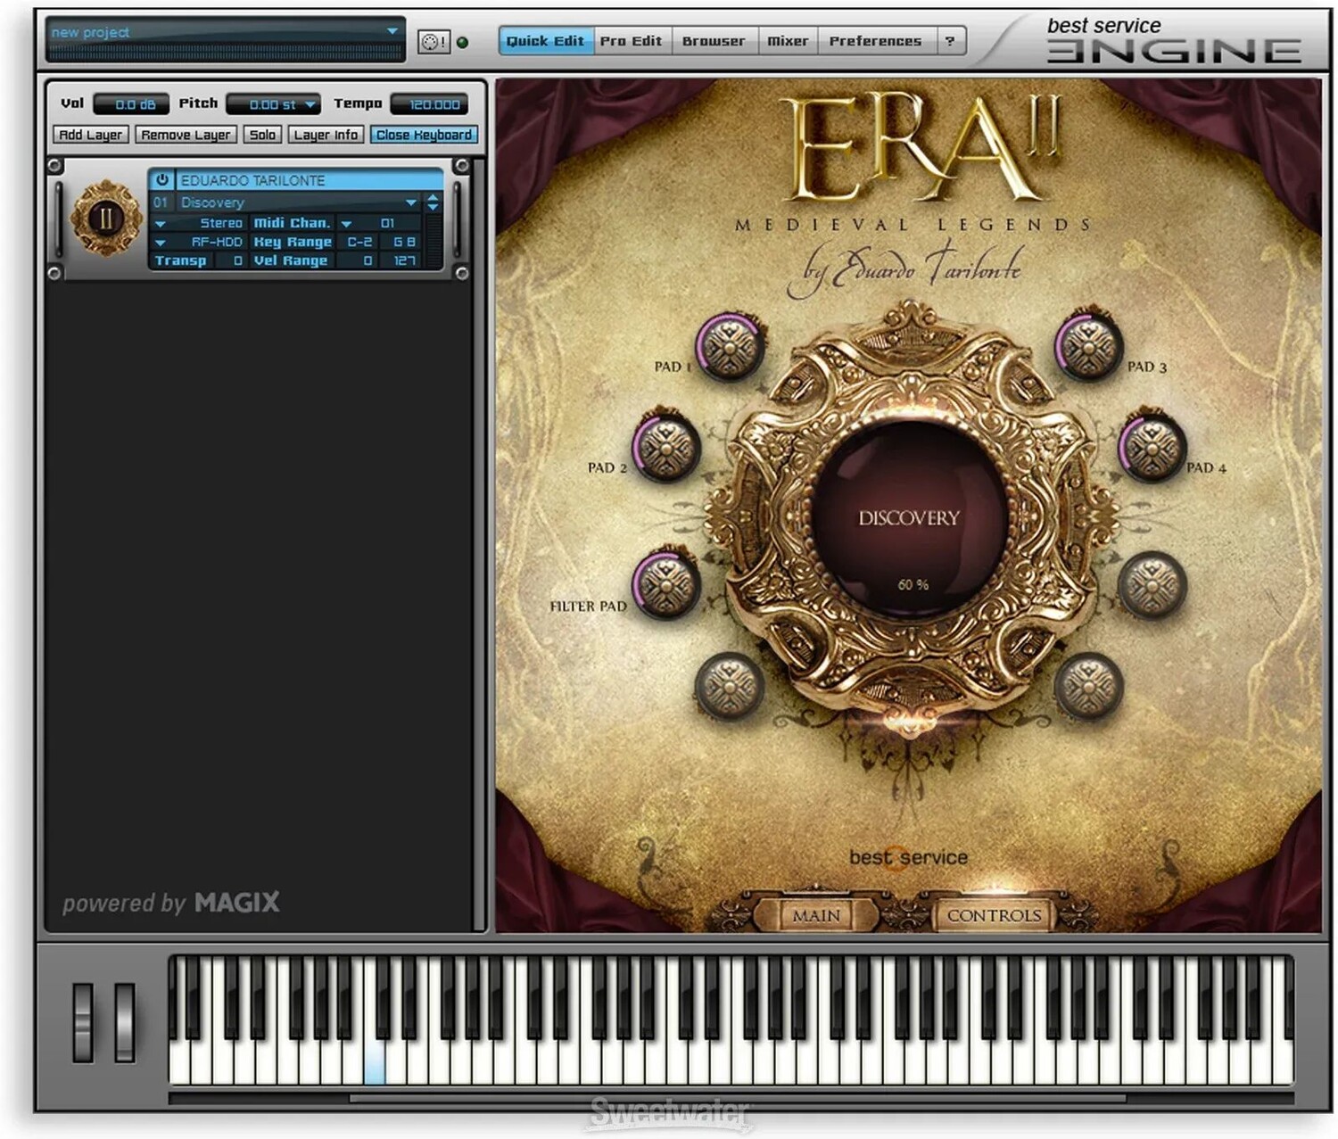Open help with the question mark button

[950, 41]
